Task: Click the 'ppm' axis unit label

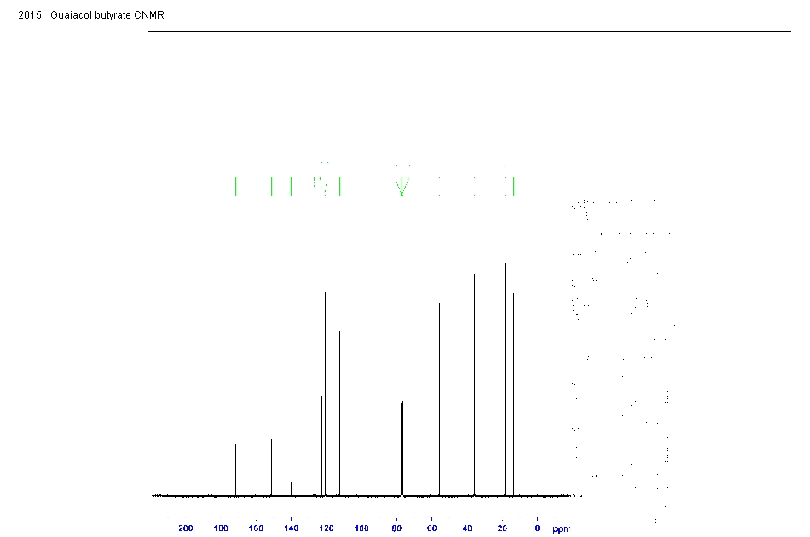Action: (562, 528)
